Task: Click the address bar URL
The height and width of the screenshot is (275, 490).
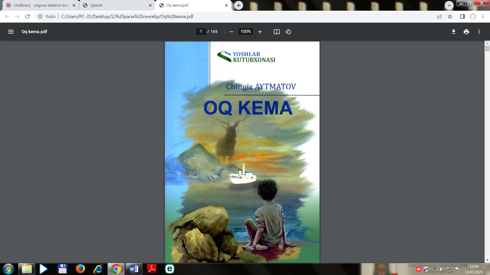Action: 127,17
